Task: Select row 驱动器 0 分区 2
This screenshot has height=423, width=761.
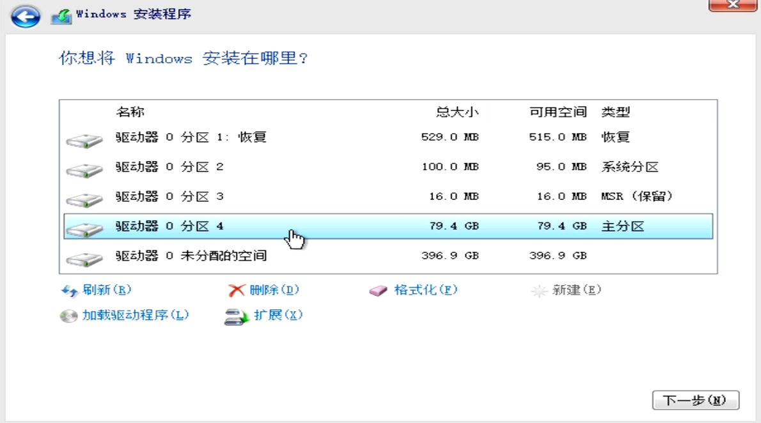Action: coord(388,167)
